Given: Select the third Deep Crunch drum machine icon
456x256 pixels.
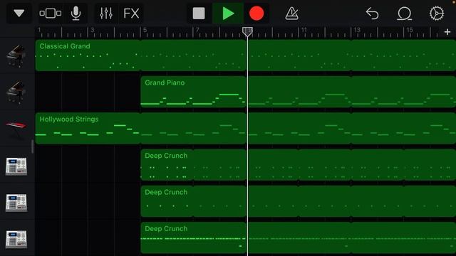Looking at the screenshot, I should (16, 239).
